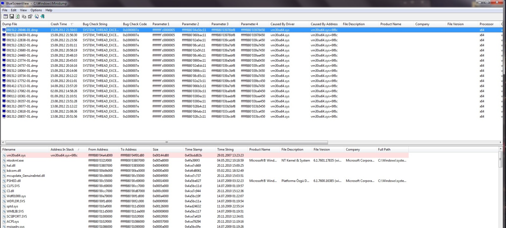The width and height of the screenshot is (506, 228).
Task: Sort lower pane by Address In Stack header
Action: click(68, 149)
